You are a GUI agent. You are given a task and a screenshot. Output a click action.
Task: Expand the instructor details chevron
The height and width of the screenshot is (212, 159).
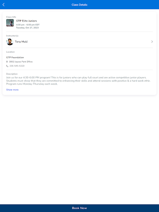pos(152,42)
